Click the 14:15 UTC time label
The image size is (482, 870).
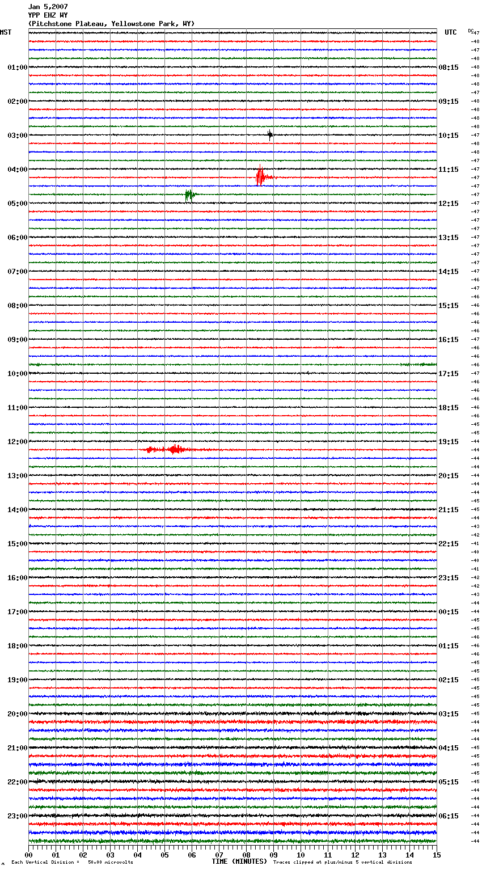(449, 272)
